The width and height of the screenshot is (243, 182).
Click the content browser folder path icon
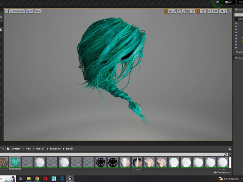click(x=8, y=149)
